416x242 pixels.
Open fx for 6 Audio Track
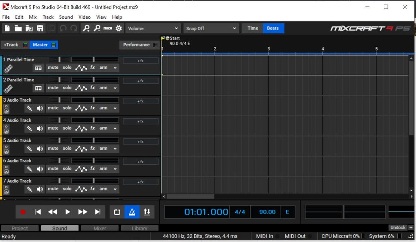click(x=92, y=168)
